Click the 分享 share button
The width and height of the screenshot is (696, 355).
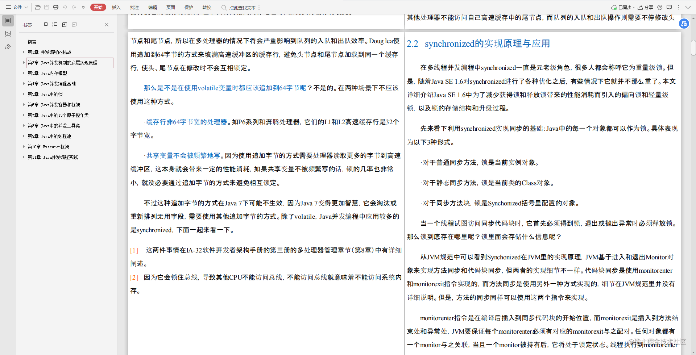[x=646, y=7]
